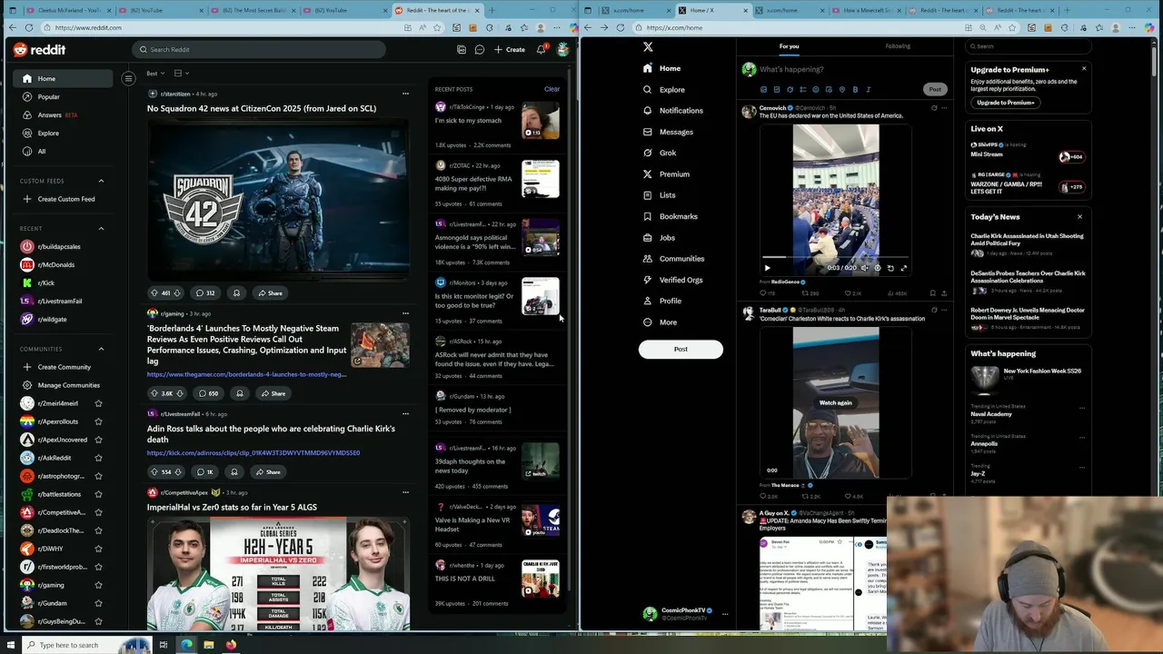Image resolution: width=1163 pixels, height=654 pixels.
Task: Mute the Cernovich video
Action: click(x=864, y=268)
